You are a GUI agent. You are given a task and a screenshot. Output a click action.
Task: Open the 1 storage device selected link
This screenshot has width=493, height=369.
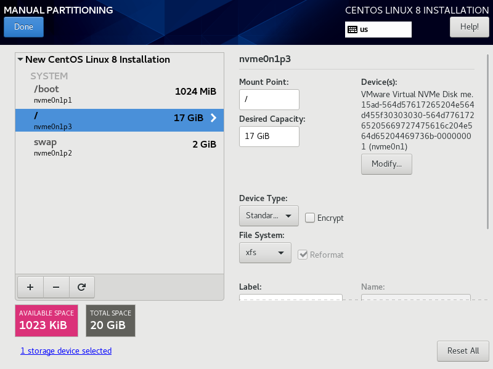tap(66, 351)
